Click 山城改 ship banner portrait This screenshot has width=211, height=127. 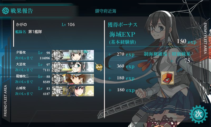coord(73,91)
